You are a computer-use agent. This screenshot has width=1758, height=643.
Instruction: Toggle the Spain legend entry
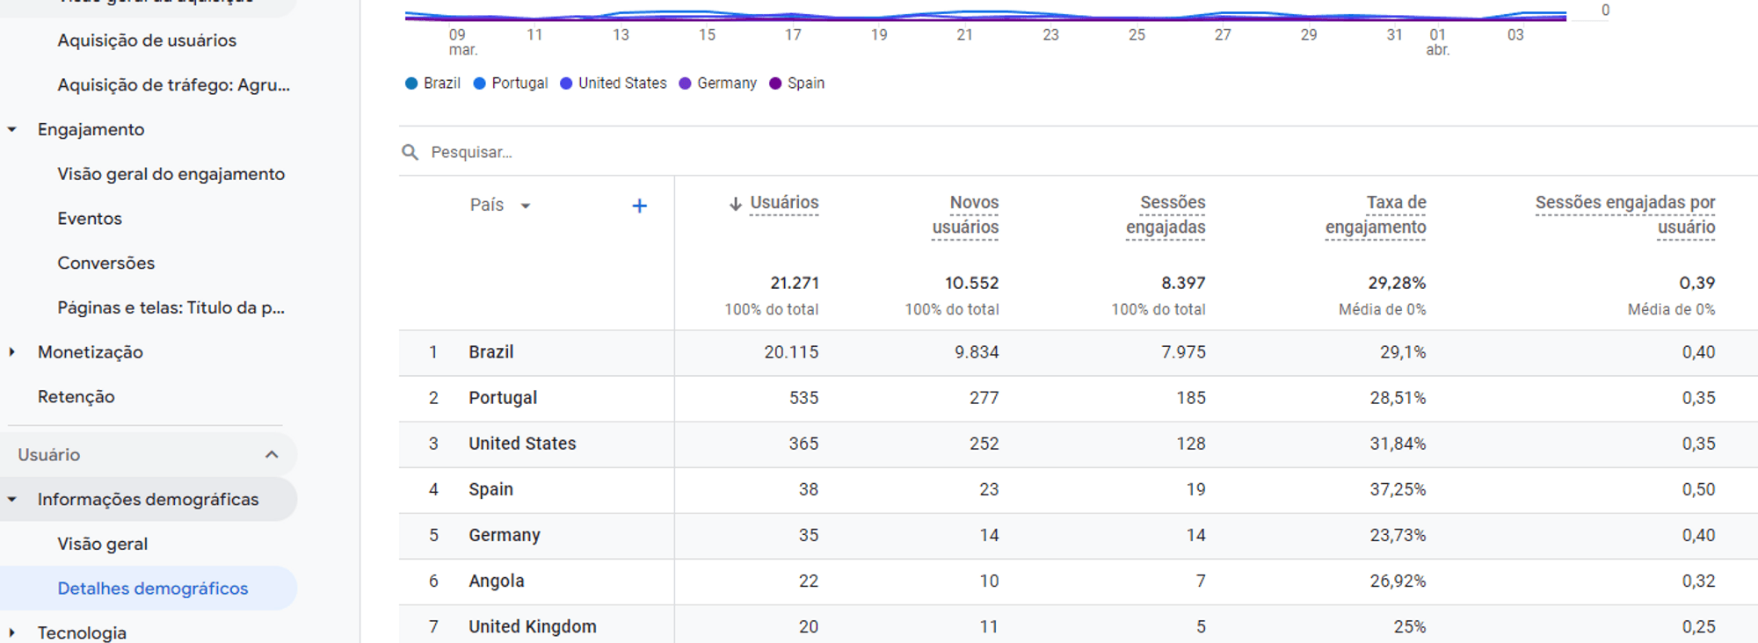coord(796,83)
